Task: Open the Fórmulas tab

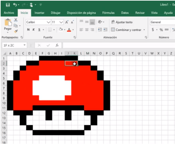Action: click(x=109, y=13)
